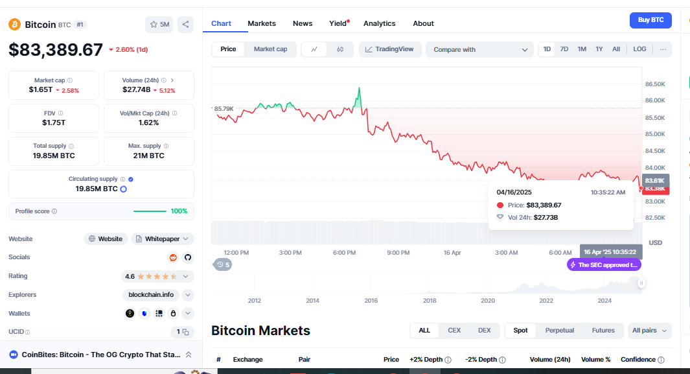This screenshot has height=374, width=690.
Task: Click the Bitcoin logo icon
Action: pyautogui.click(x=14, y=24)
